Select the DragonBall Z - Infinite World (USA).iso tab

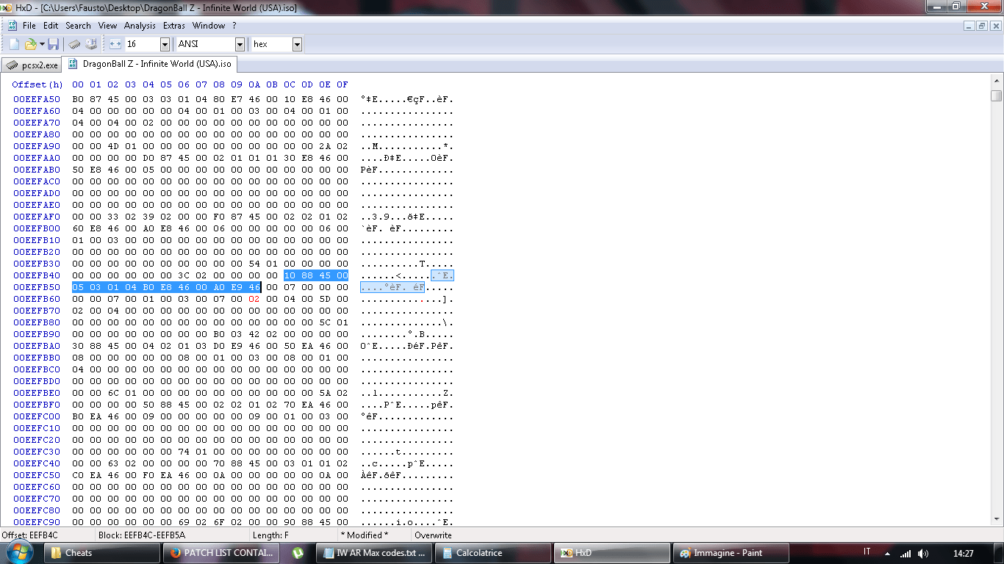pyautogui.click(x=150, y=64)
